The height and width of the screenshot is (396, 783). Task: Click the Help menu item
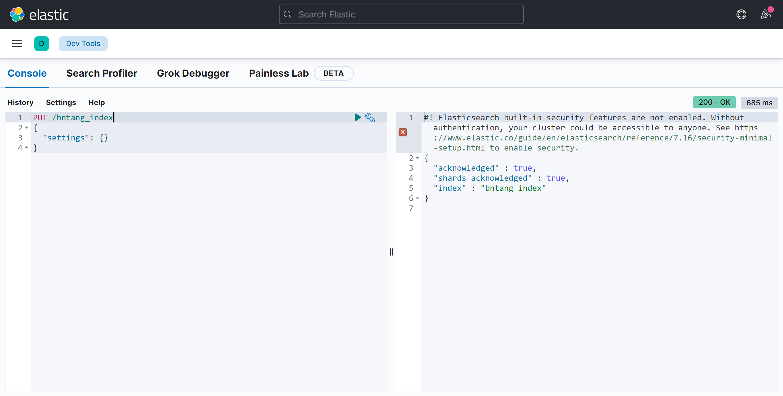pos(96,103)
